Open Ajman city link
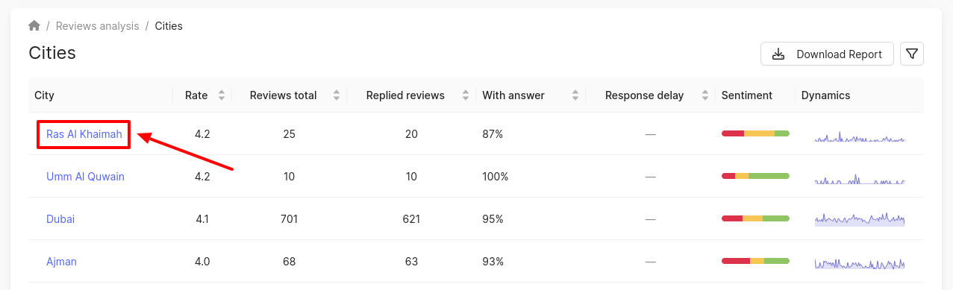The height and width of the screenshot is (290, 953). [61, 262]
